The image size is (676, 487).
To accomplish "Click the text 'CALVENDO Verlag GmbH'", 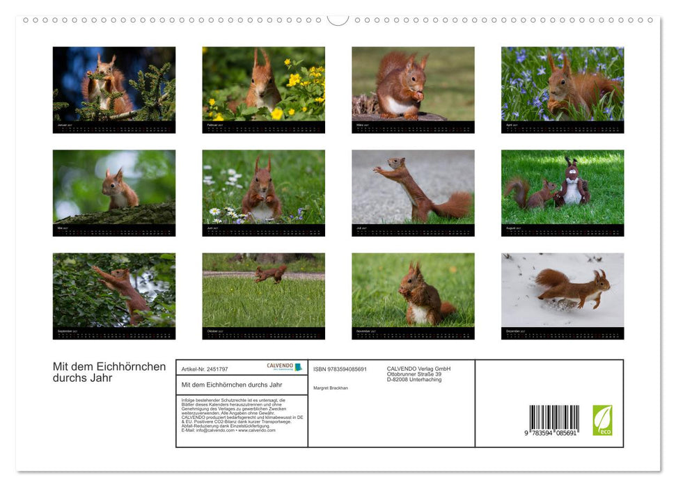I will [418, 369].
